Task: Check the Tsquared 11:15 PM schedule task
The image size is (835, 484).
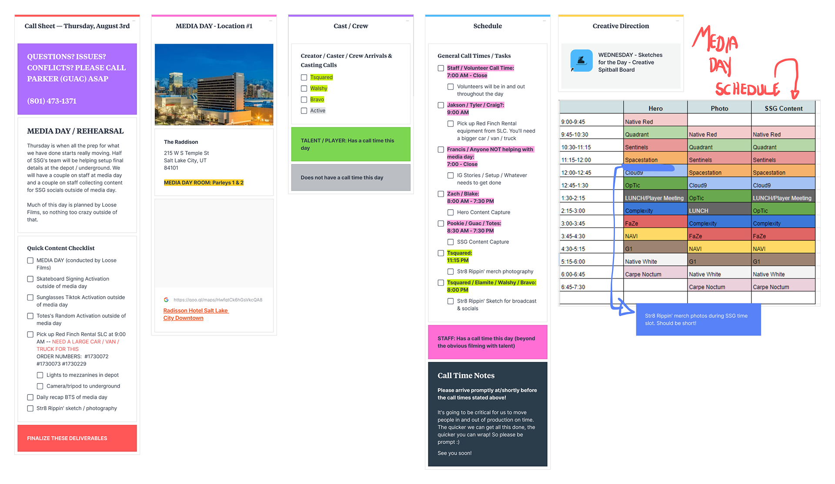Action: (441, 253)
